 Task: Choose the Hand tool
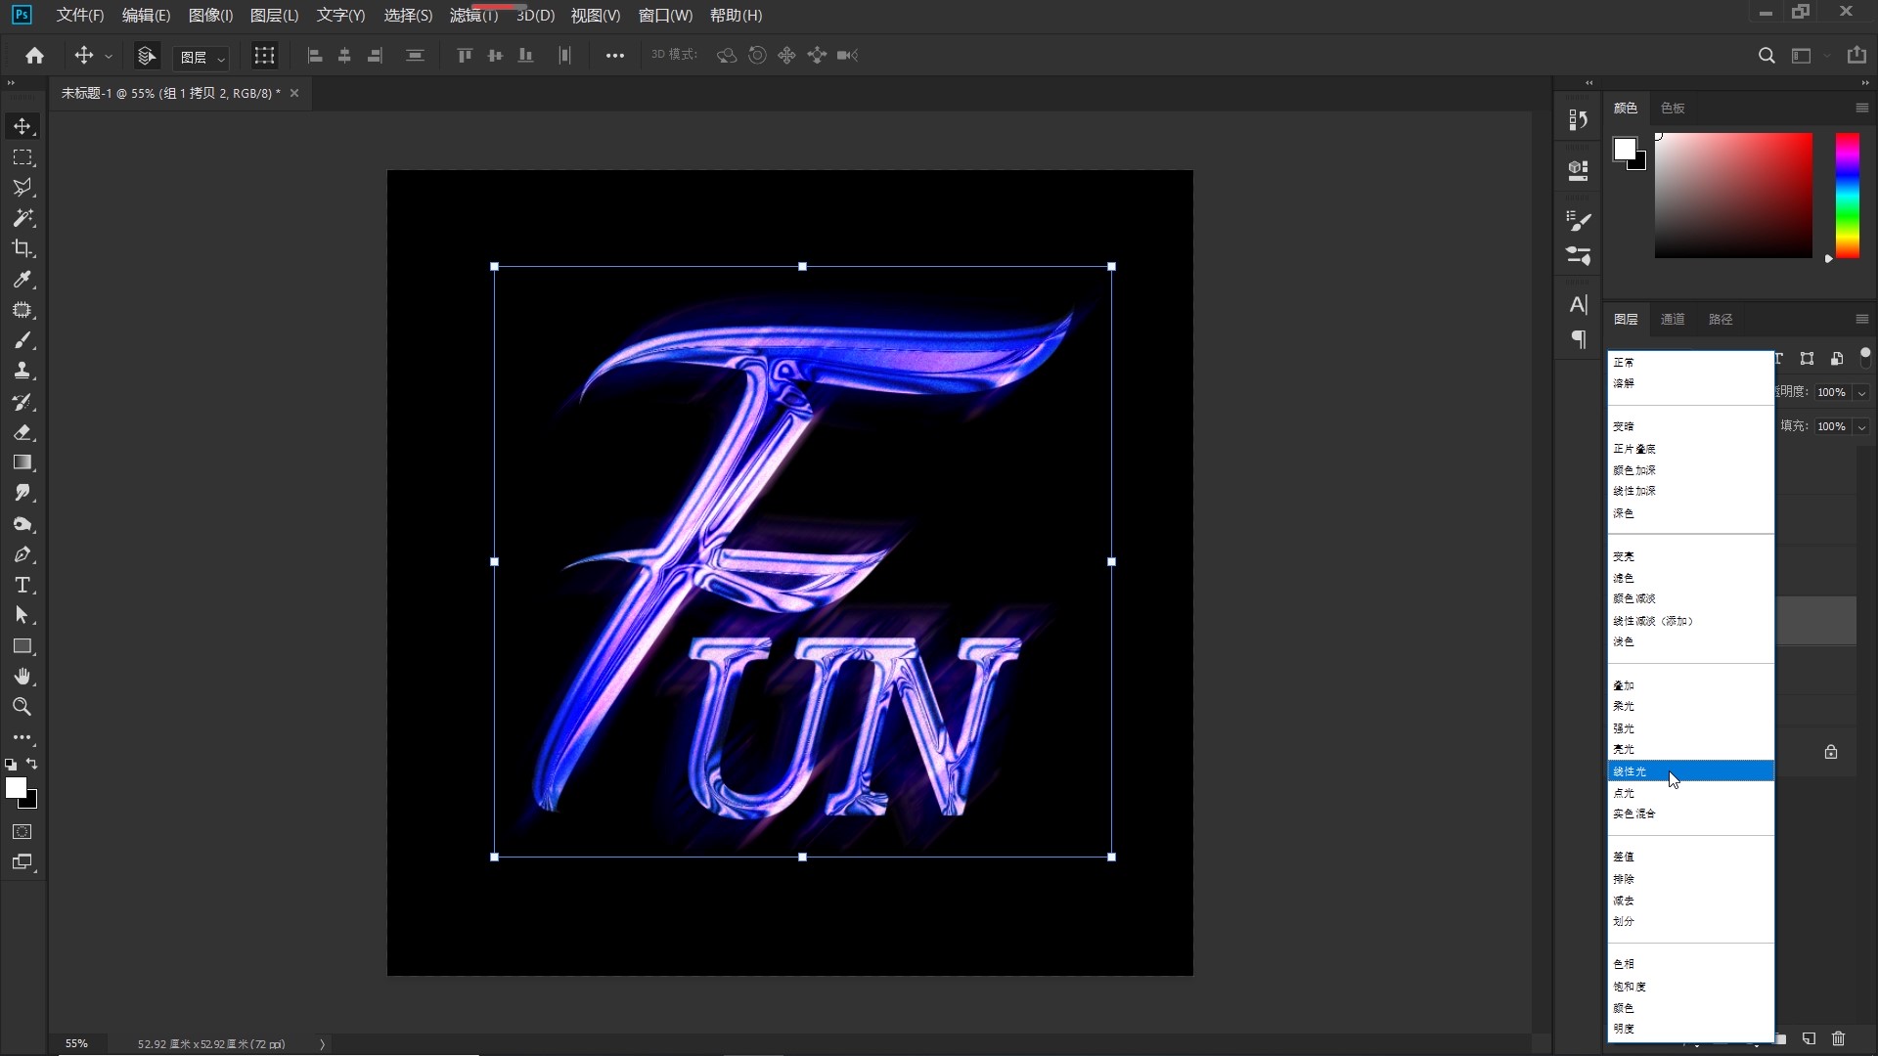tap(22, 677)
